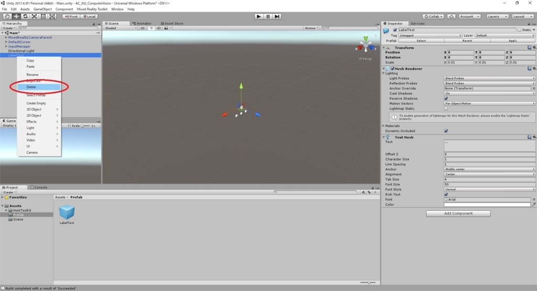Lock the Hierarchy panel
Image resolution: width=537 pixels, height=291 pixels.
coord(94,24)
